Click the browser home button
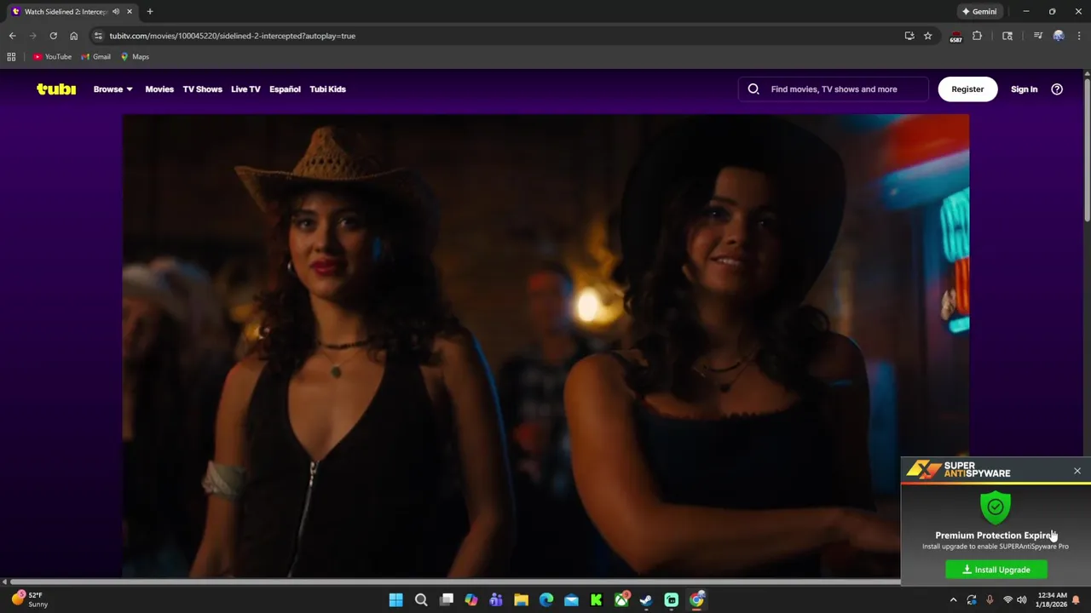This screenshot has width=1091, height=613. [73, 36]
